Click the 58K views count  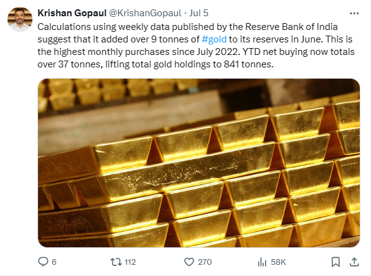click(x=279, y=262)
